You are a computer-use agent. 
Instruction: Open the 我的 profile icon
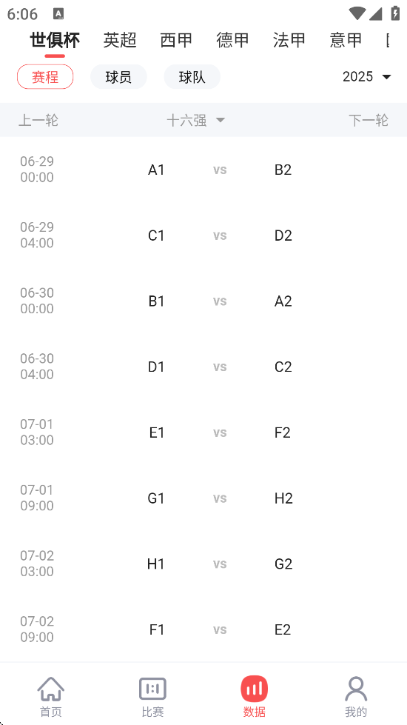click(356, 689)
